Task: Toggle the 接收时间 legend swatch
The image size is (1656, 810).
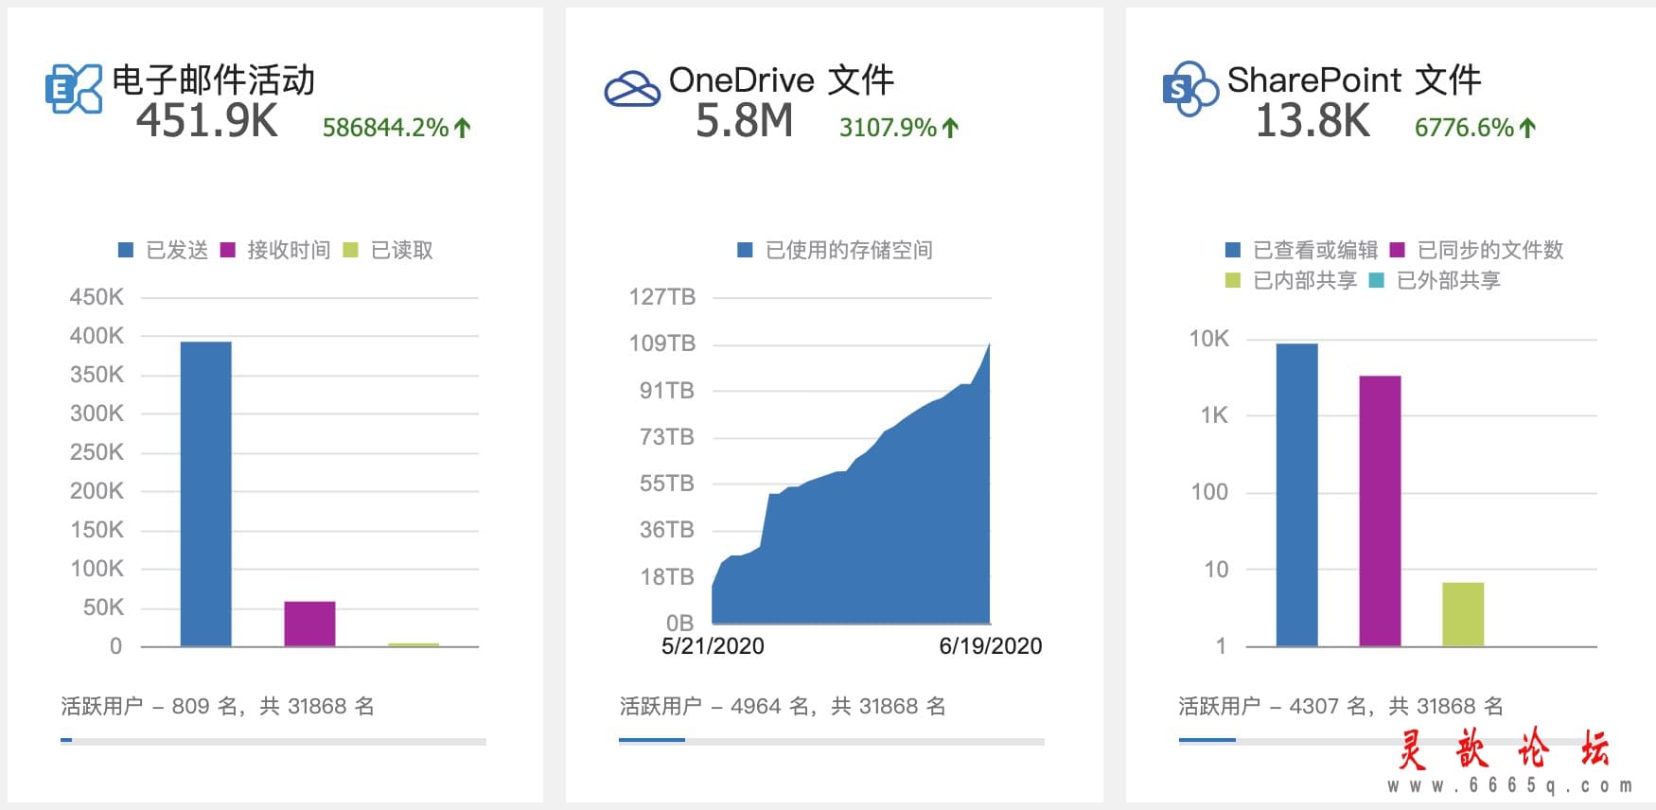Action: click(x=227, y=250)
